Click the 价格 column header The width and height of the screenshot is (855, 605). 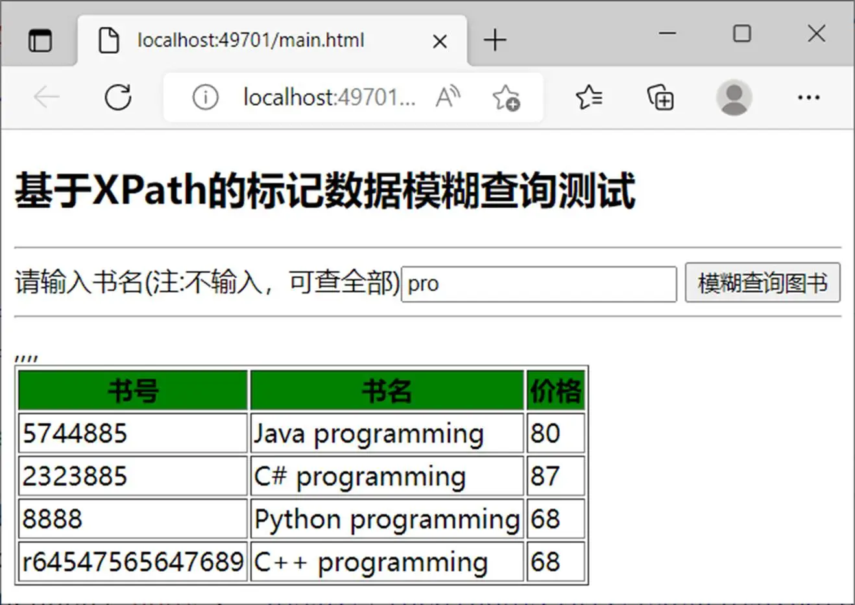tap(556, 390)
